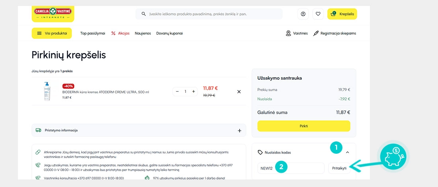Click the yellow Pirkti button
The width and height of the screenshot is (438, 187).
[x=304, y=126]
